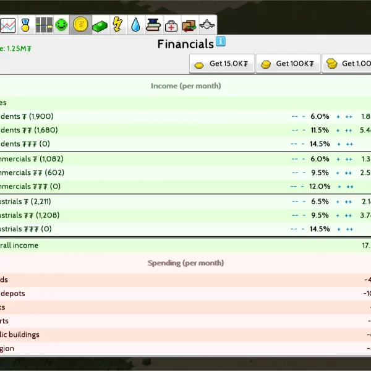This screenshot has width=371, height=371.
Task: Raise the 12.0% tax with double plus
Action: (x=349, y=187)
